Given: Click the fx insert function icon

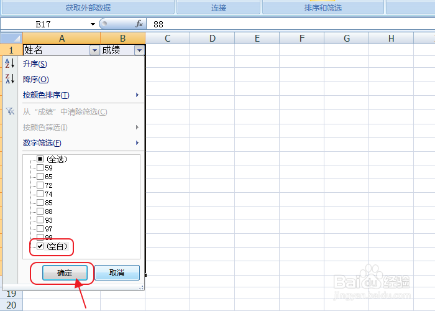Looking at the screenshot, I should coord(139,24).
